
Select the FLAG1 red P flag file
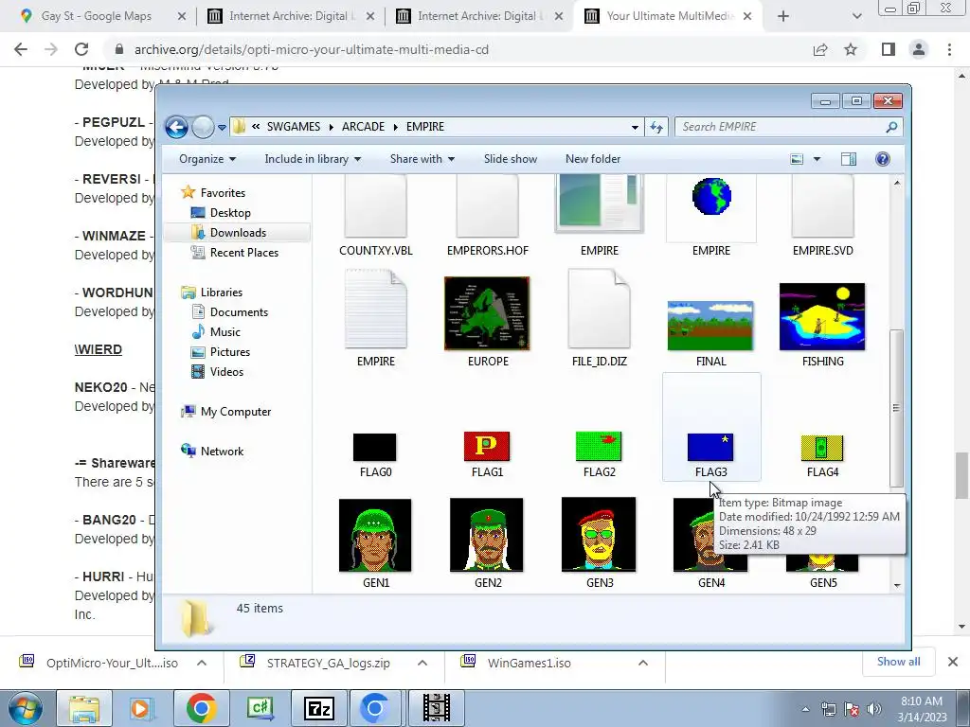click(487, 447)
